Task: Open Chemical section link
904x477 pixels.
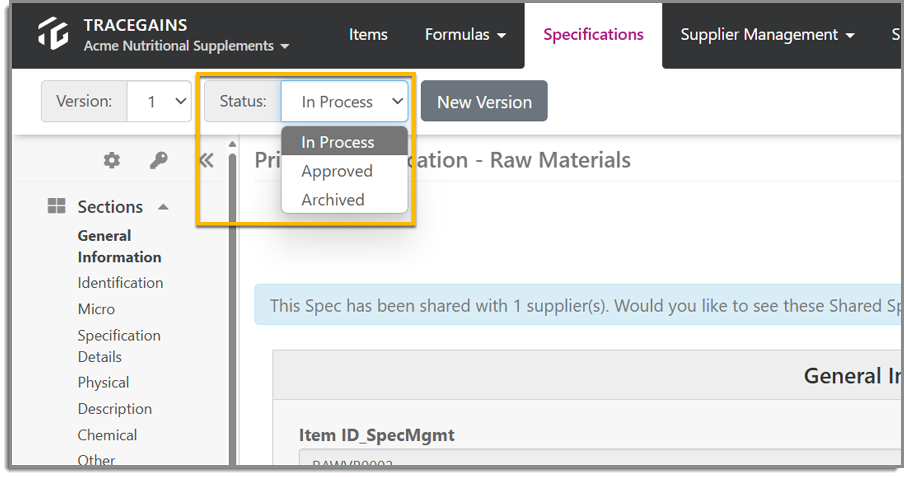Action: pyautogui.click(x=107, y=435)
